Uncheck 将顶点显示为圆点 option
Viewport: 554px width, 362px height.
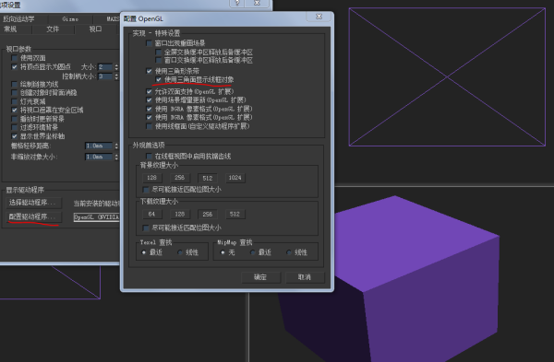15,66
